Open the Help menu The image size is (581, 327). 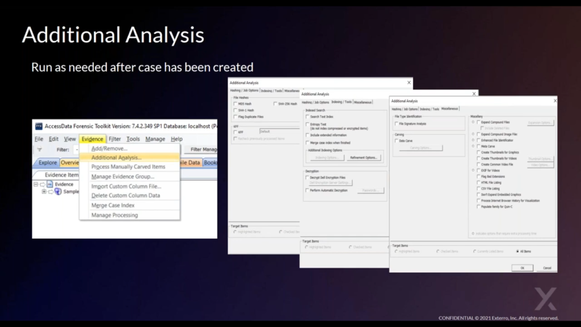(176, 139)
